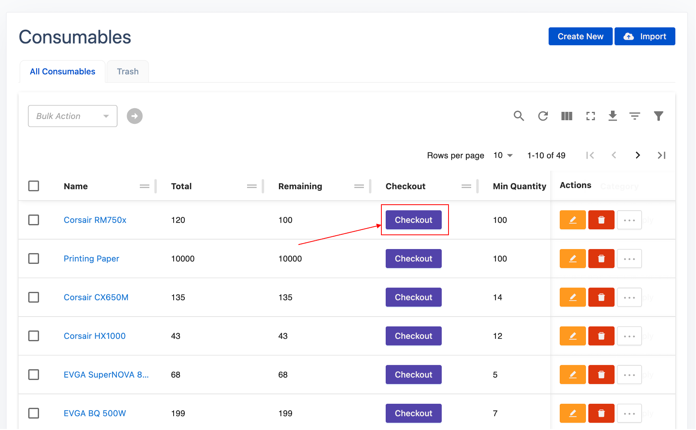Tick the Corsair RM750x checkbox
Image resolution: width=696 pixels, height=430 pixels.
34,220
